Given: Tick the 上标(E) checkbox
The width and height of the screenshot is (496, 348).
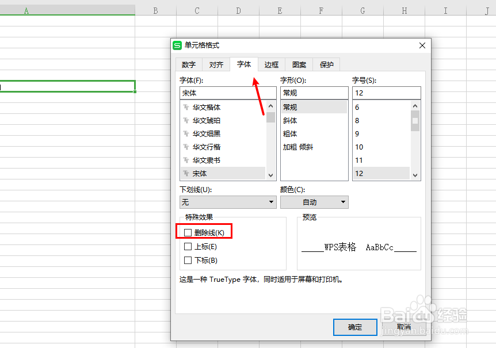Looking at the screenshot, I should point(188,247).
